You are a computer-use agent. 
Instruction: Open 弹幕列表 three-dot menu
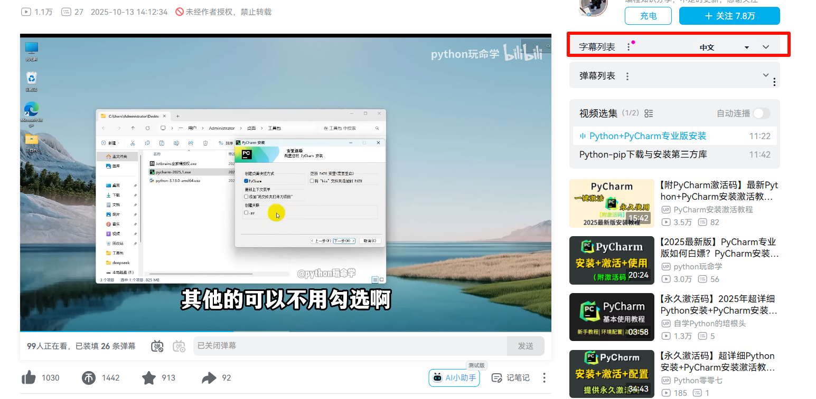coord(627,76)
